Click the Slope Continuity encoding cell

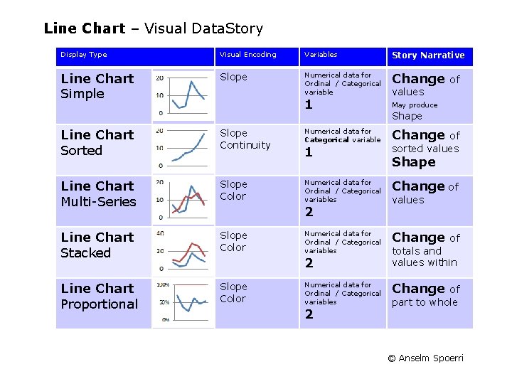245,139
